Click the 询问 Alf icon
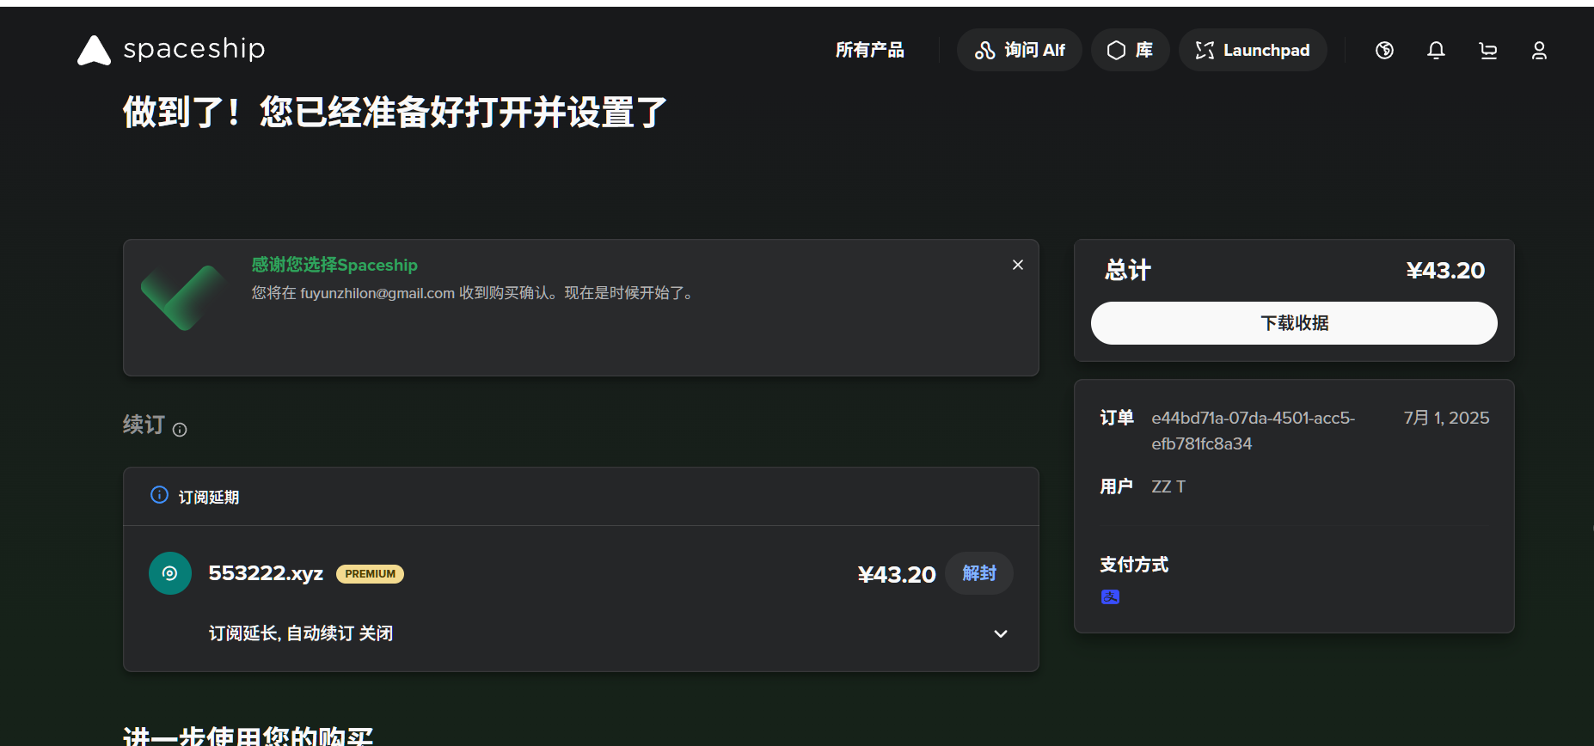 (984, 51)
